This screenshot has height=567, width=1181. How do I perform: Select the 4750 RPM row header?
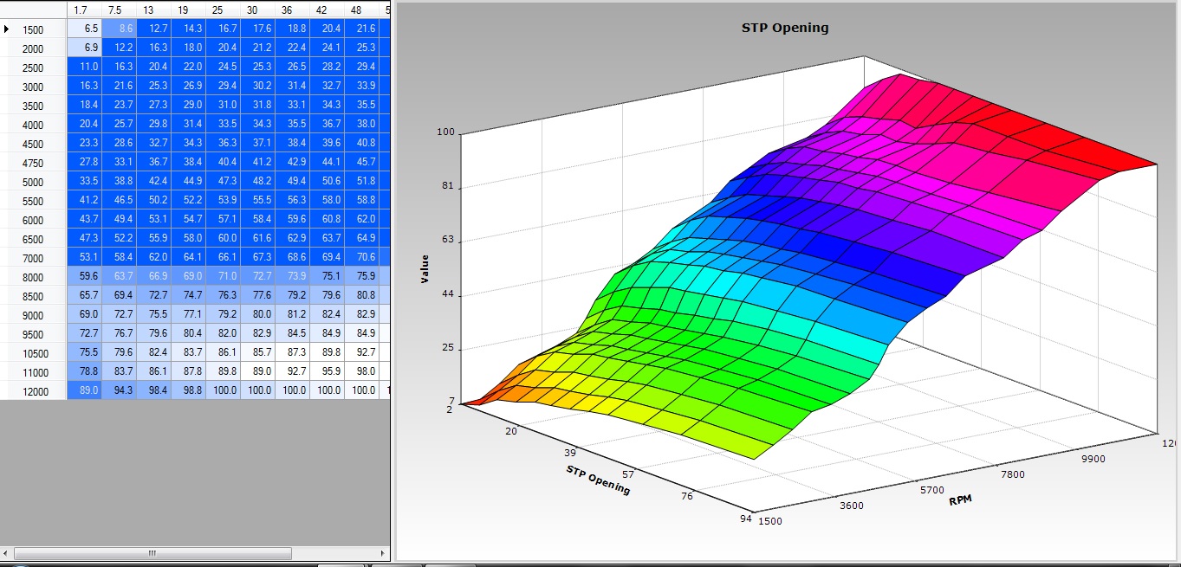click(x=33, y=164)
